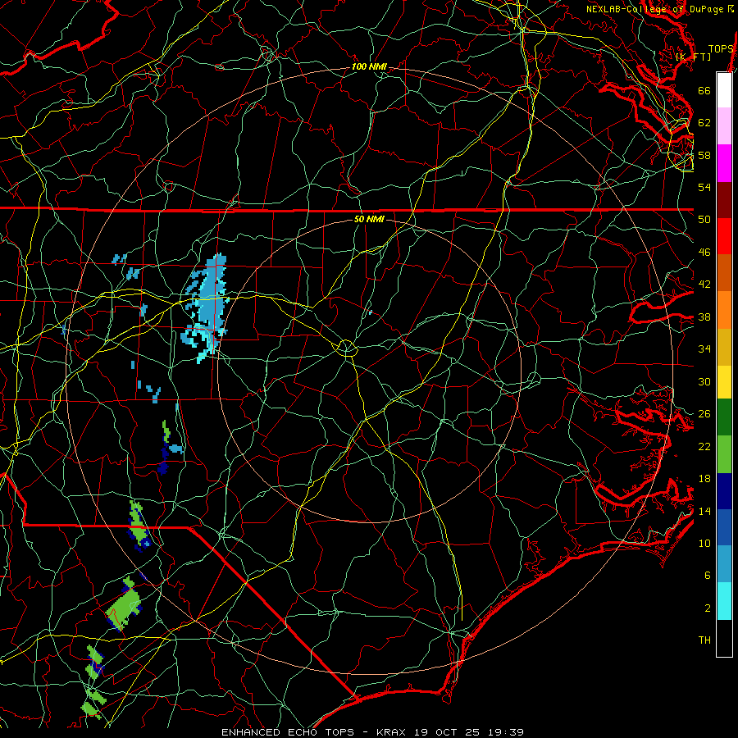Click the black 6 kft legend swatch
Screen dimensions: 738x738
point(724,638)
